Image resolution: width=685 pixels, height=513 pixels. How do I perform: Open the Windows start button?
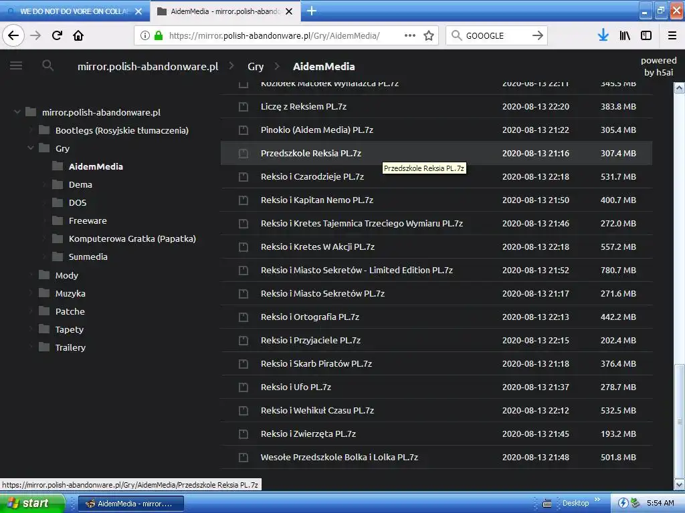31,503
